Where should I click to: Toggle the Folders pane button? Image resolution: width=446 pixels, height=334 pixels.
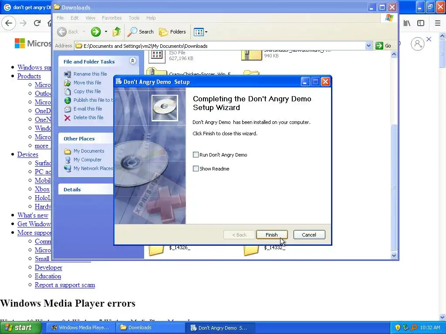tap(172, 32)
